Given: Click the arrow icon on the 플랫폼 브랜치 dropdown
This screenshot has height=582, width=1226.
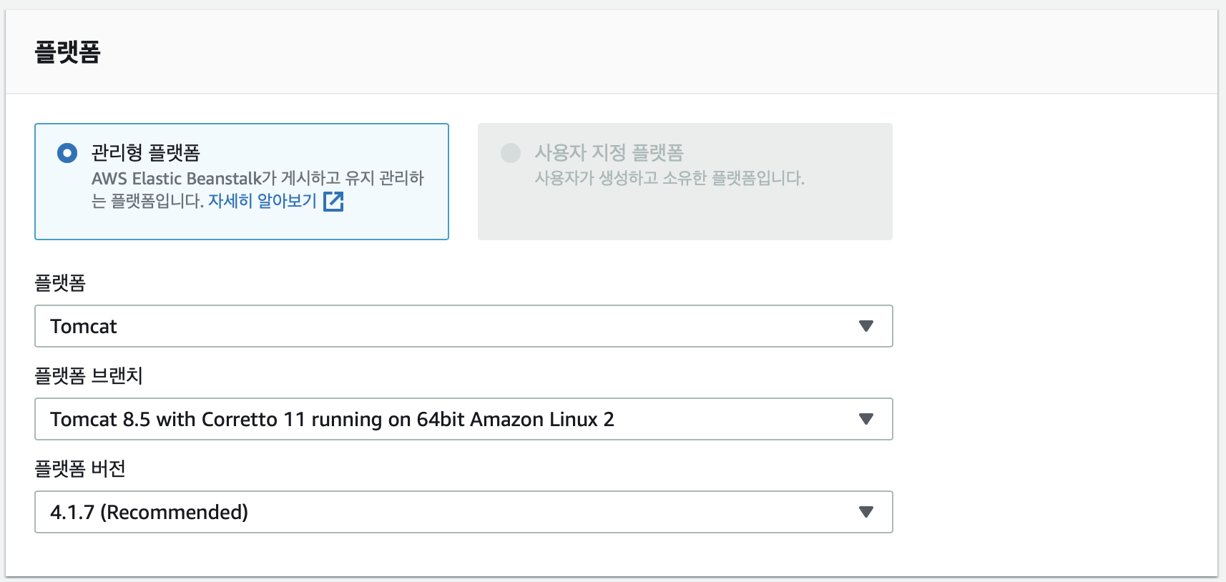Looking at the screenshot, I should (x=865, y=419).
